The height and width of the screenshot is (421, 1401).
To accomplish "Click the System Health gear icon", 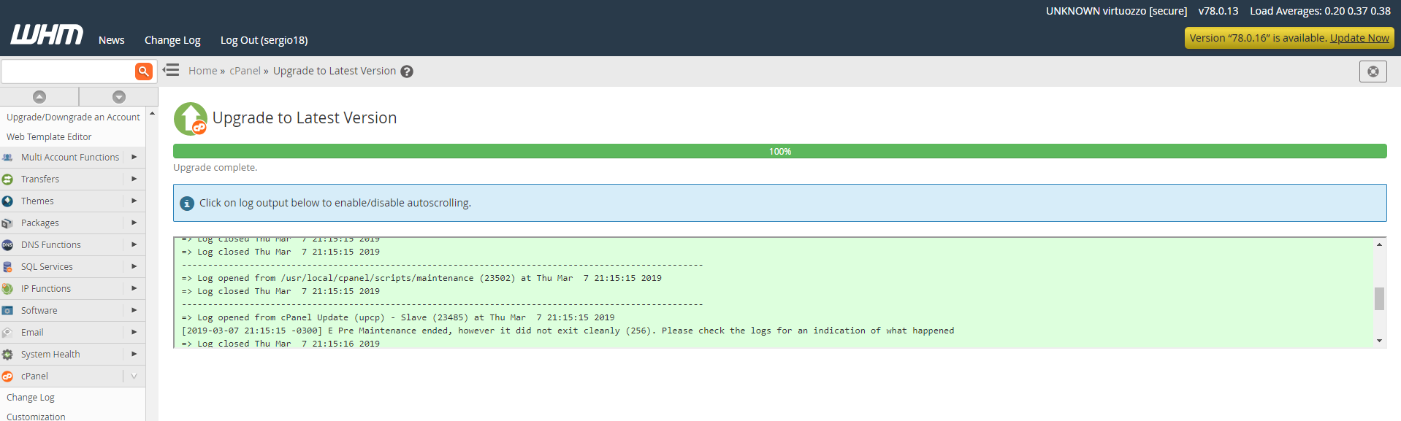I will 7,355.
